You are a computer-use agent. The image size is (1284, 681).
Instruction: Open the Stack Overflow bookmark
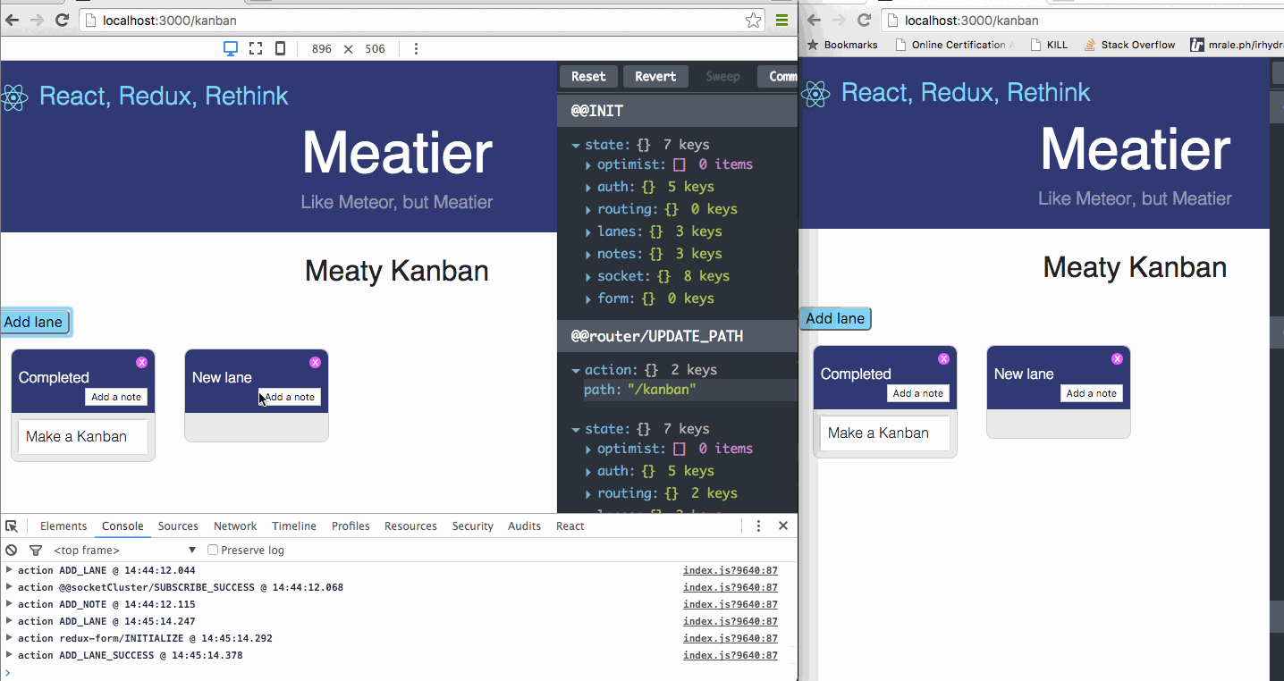[1129, 45]
